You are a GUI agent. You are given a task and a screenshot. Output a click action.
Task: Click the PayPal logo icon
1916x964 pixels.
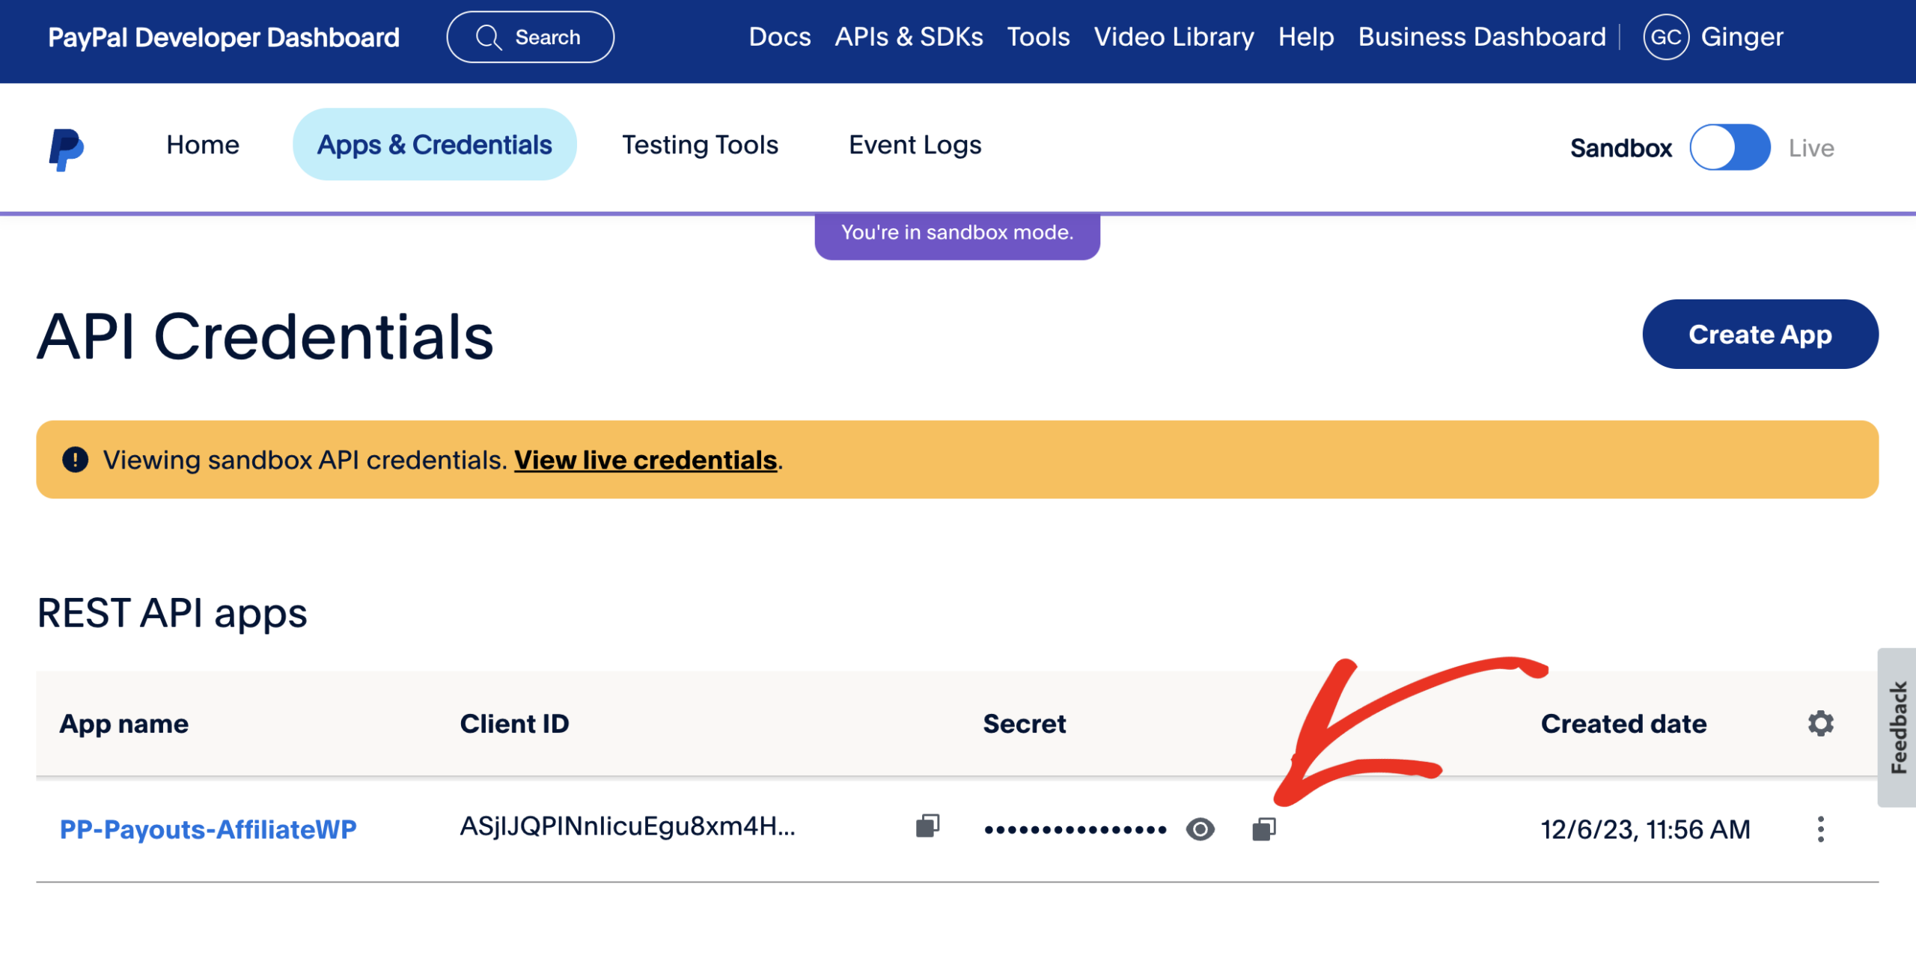point(66,148)
